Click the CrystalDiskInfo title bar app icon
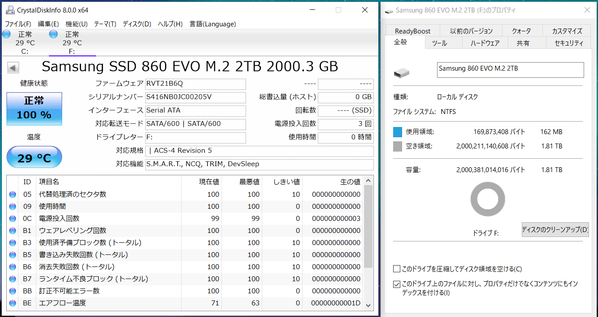598x317 pixels. pyautogui.click(x=9, y=10)
